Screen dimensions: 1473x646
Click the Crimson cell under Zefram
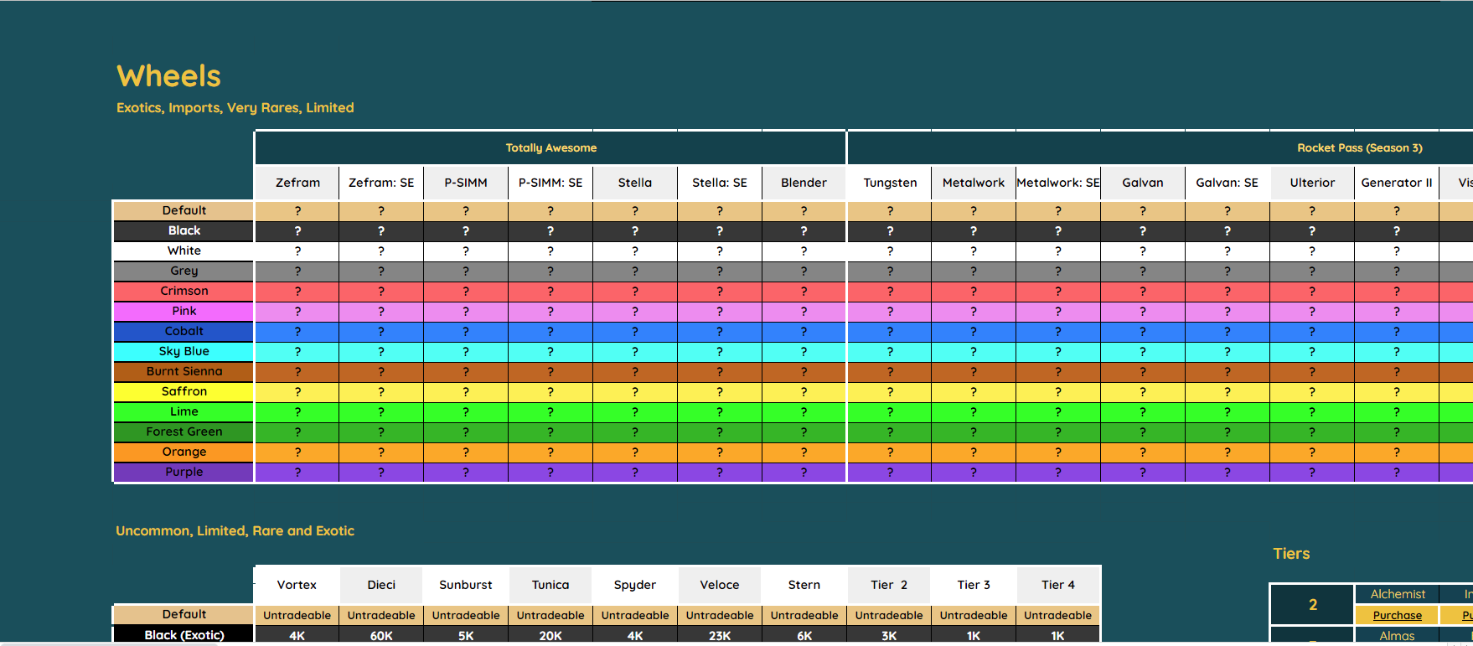click(297, 292)
